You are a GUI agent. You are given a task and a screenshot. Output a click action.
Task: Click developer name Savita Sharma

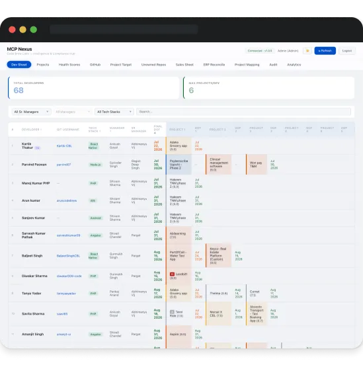(33, 314)
